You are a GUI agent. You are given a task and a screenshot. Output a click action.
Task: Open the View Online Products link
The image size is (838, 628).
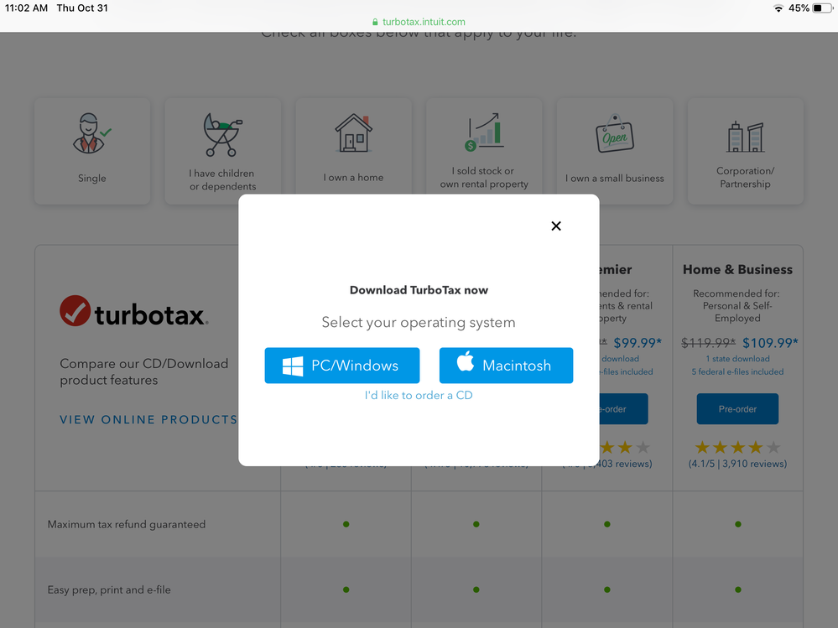148,419
